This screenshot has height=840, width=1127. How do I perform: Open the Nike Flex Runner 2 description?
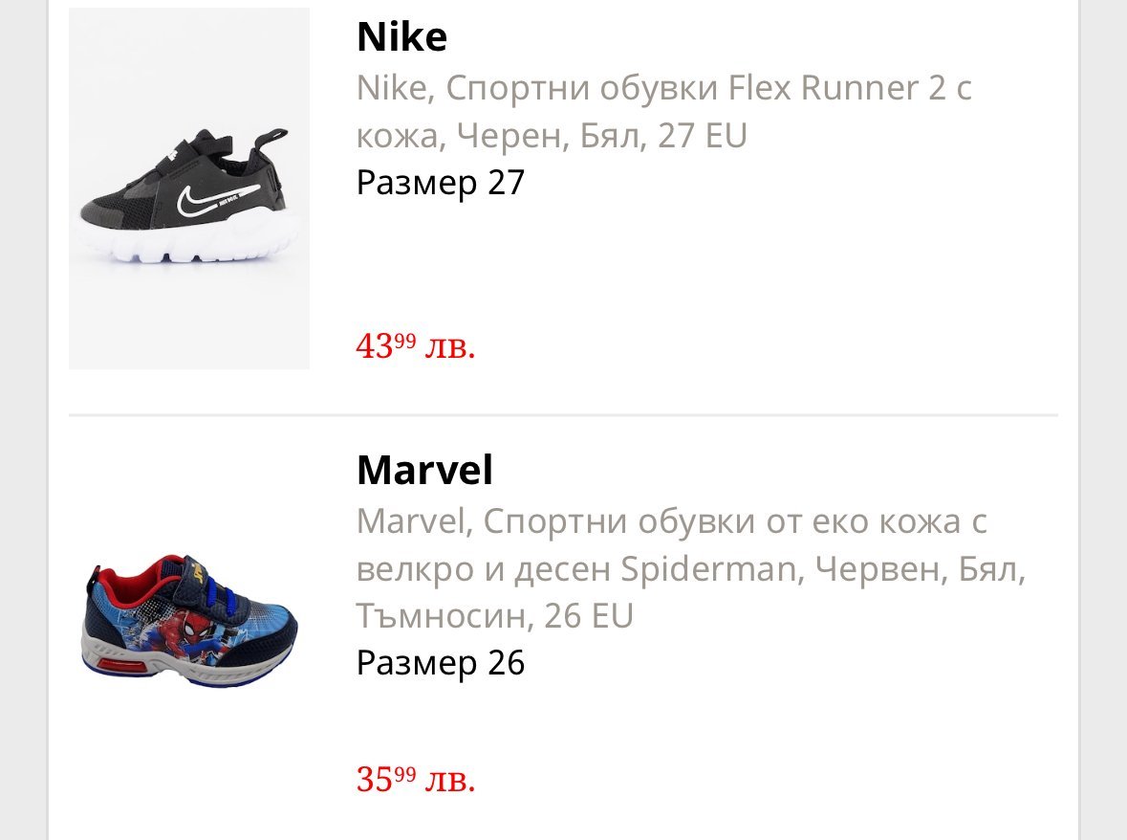click(x=663, y=112)
